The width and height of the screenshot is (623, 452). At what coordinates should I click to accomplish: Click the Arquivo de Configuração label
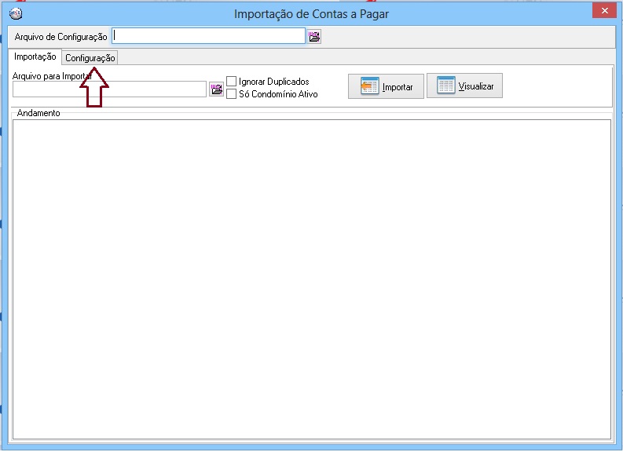60,37
